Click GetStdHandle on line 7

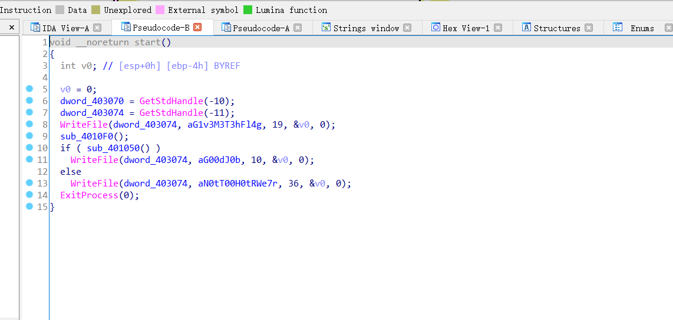(x=171, y=113)
